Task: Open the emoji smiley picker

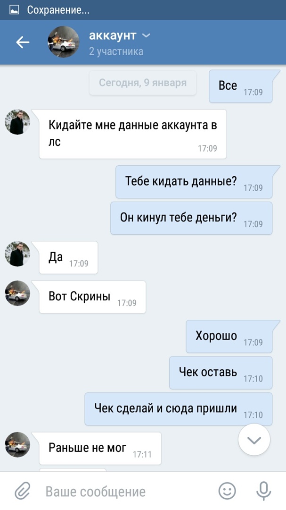Action: tap(227, 491)
